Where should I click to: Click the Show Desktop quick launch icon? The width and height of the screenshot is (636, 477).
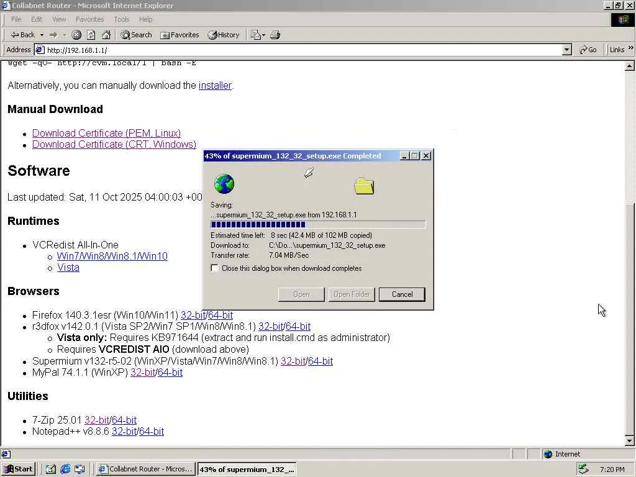(x=51, y=470)
